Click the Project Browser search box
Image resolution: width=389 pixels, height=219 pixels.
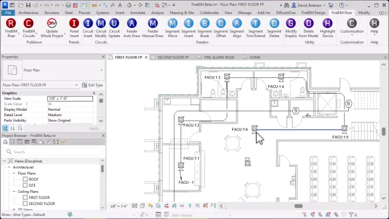point(53,151)
